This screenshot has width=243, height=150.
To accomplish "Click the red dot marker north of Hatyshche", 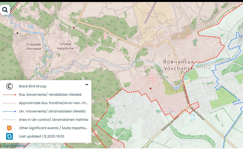I will 74,27.
